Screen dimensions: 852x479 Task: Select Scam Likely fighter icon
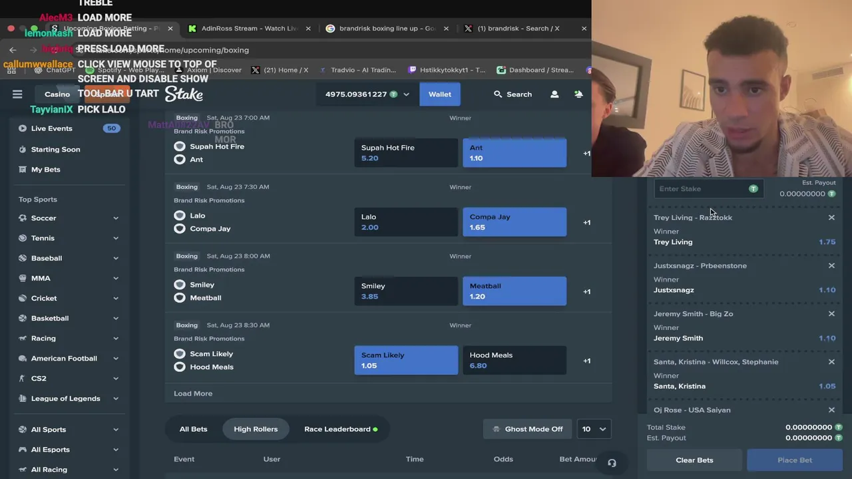[x=180, y=354]
